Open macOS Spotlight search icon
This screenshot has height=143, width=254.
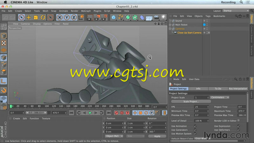[241, 2]
